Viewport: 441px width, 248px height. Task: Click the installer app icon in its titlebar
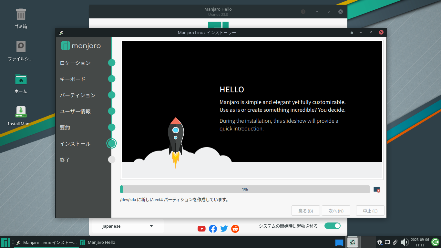tap(61, 33)
